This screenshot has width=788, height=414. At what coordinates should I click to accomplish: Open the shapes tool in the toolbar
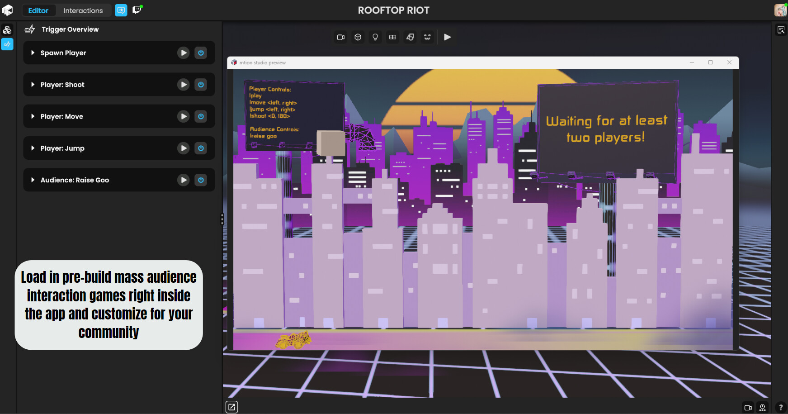click(410, 37)
